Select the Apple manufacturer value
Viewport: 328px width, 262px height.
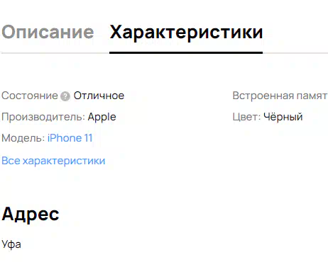pyautogui.click(x=102, y=117)
